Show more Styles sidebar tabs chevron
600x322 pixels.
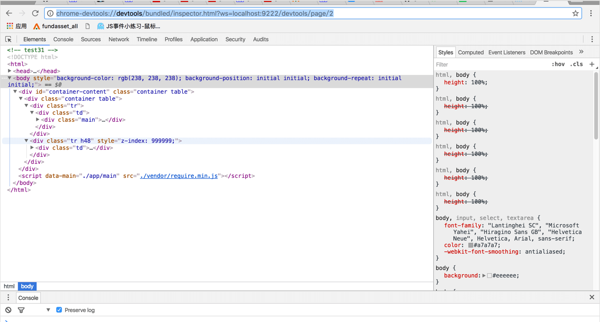tap(581, 52)
